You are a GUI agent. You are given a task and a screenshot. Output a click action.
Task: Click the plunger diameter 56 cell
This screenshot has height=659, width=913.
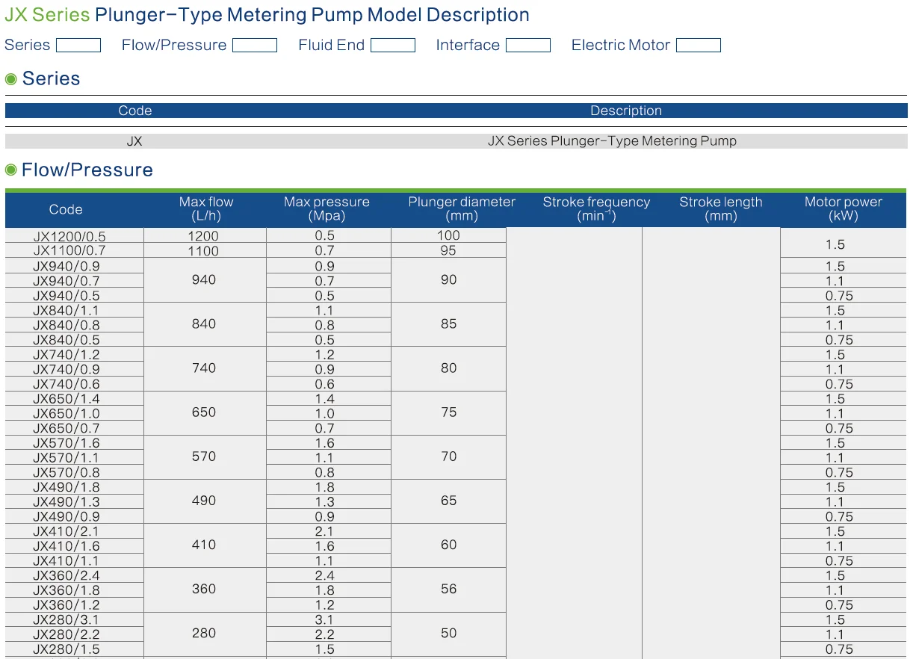click(448, 589)
